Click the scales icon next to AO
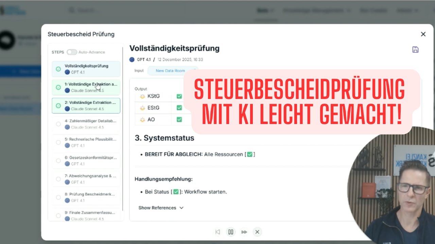This screenshot has width=435, height=244. 142,119
